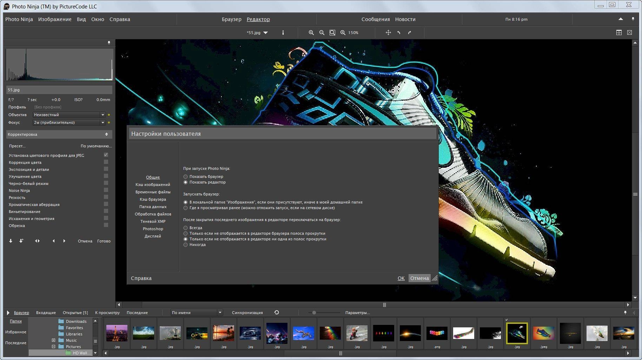Click down-arrow with plus icon

[21, 241]
